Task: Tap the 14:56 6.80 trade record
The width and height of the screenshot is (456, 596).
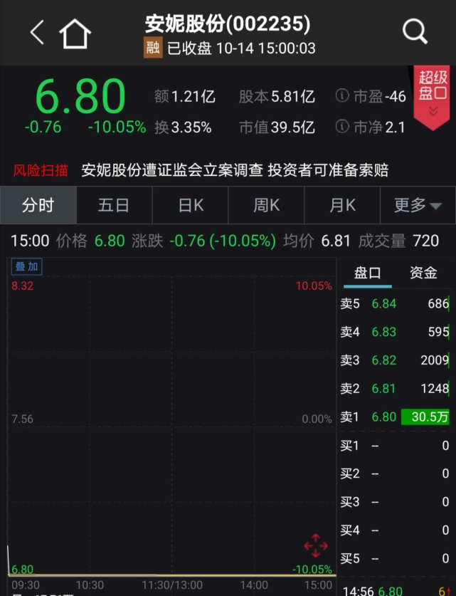Action: tap(397, 591)
